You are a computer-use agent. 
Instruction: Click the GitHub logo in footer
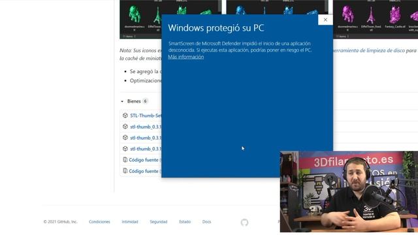pos(244,222)
